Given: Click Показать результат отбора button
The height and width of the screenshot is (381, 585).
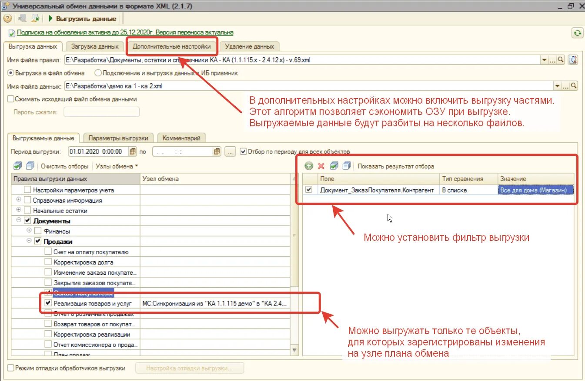Looking at the screenshot, I should (396, 166).
